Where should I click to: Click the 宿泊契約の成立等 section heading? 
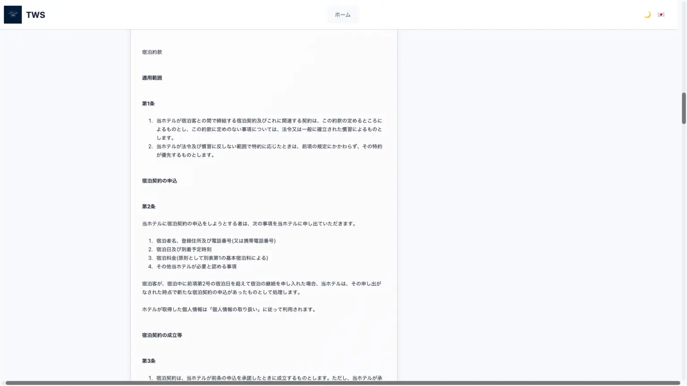pos(162,335)
